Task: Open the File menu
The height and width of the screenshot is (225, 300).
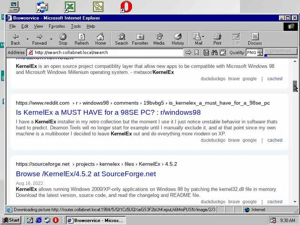Action: click(12, 26)
